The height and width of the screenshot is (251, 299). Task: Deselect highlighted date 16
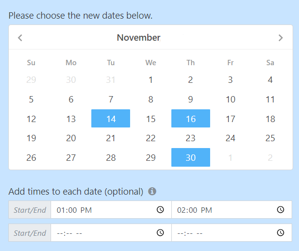click(190, 119)
